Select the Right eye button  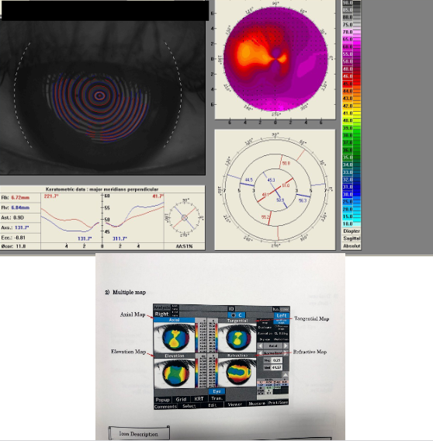pos(162,314)
